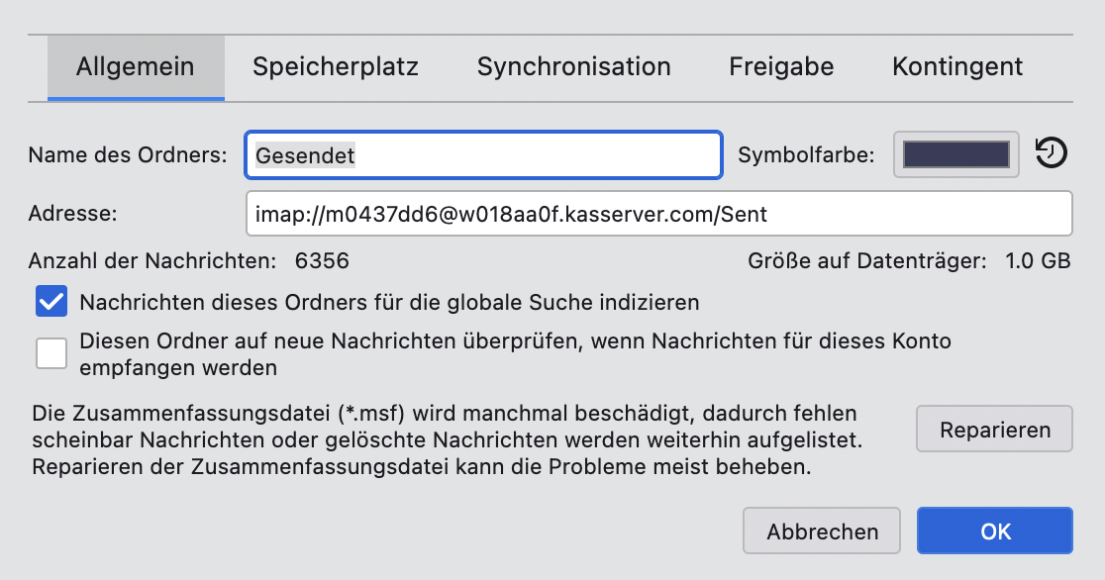This screenshot has width=1105, height=580.
Task: Select the Freigabe tab
Action: coord(781,67)
